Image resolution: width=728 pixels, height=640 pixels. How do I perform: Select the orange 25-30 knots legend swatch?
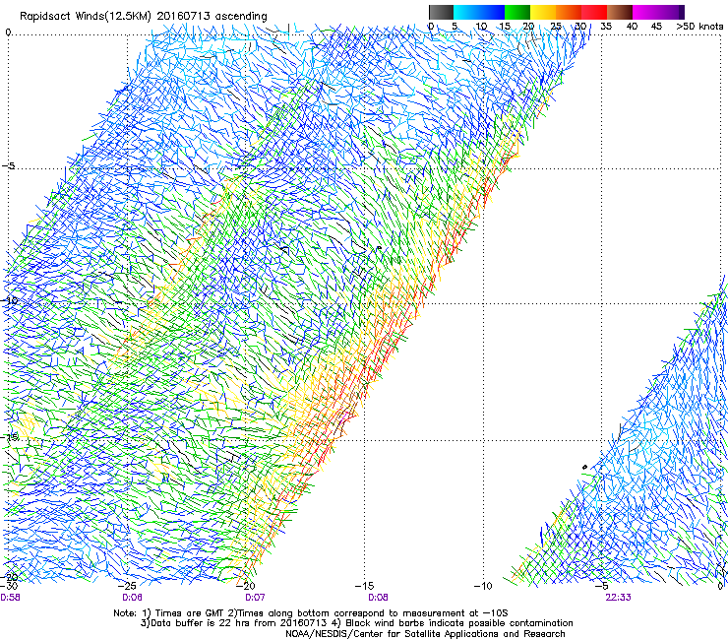[x=569, y=12]
